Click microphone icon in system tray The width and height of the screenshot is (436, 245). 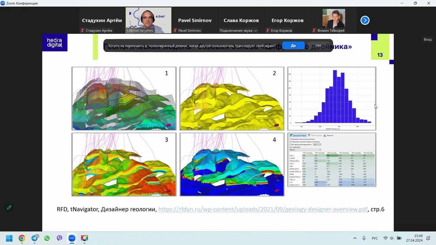pyautogui.click(x=364, y=238)
